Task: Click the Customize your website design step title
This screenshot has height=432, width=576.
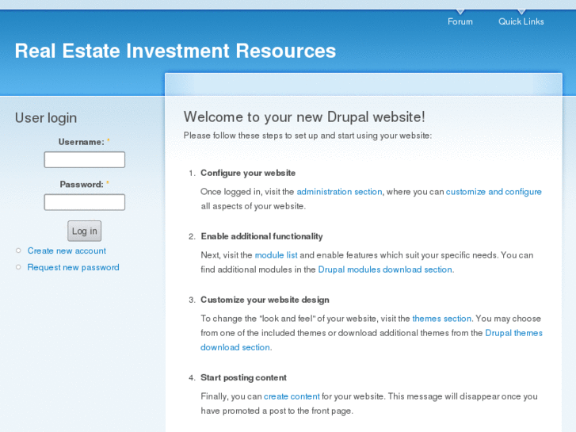Action: 265,300
